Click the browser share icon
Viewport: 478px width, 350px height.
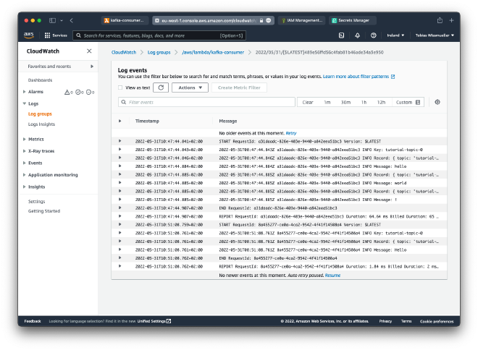[x=439, y=20]
